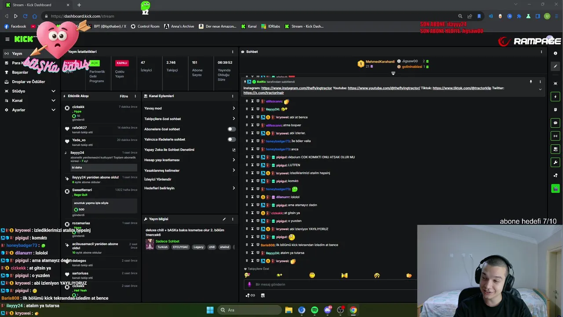
Task: Open the Sohbet panel three-dot menu
Action: [541, 52]
